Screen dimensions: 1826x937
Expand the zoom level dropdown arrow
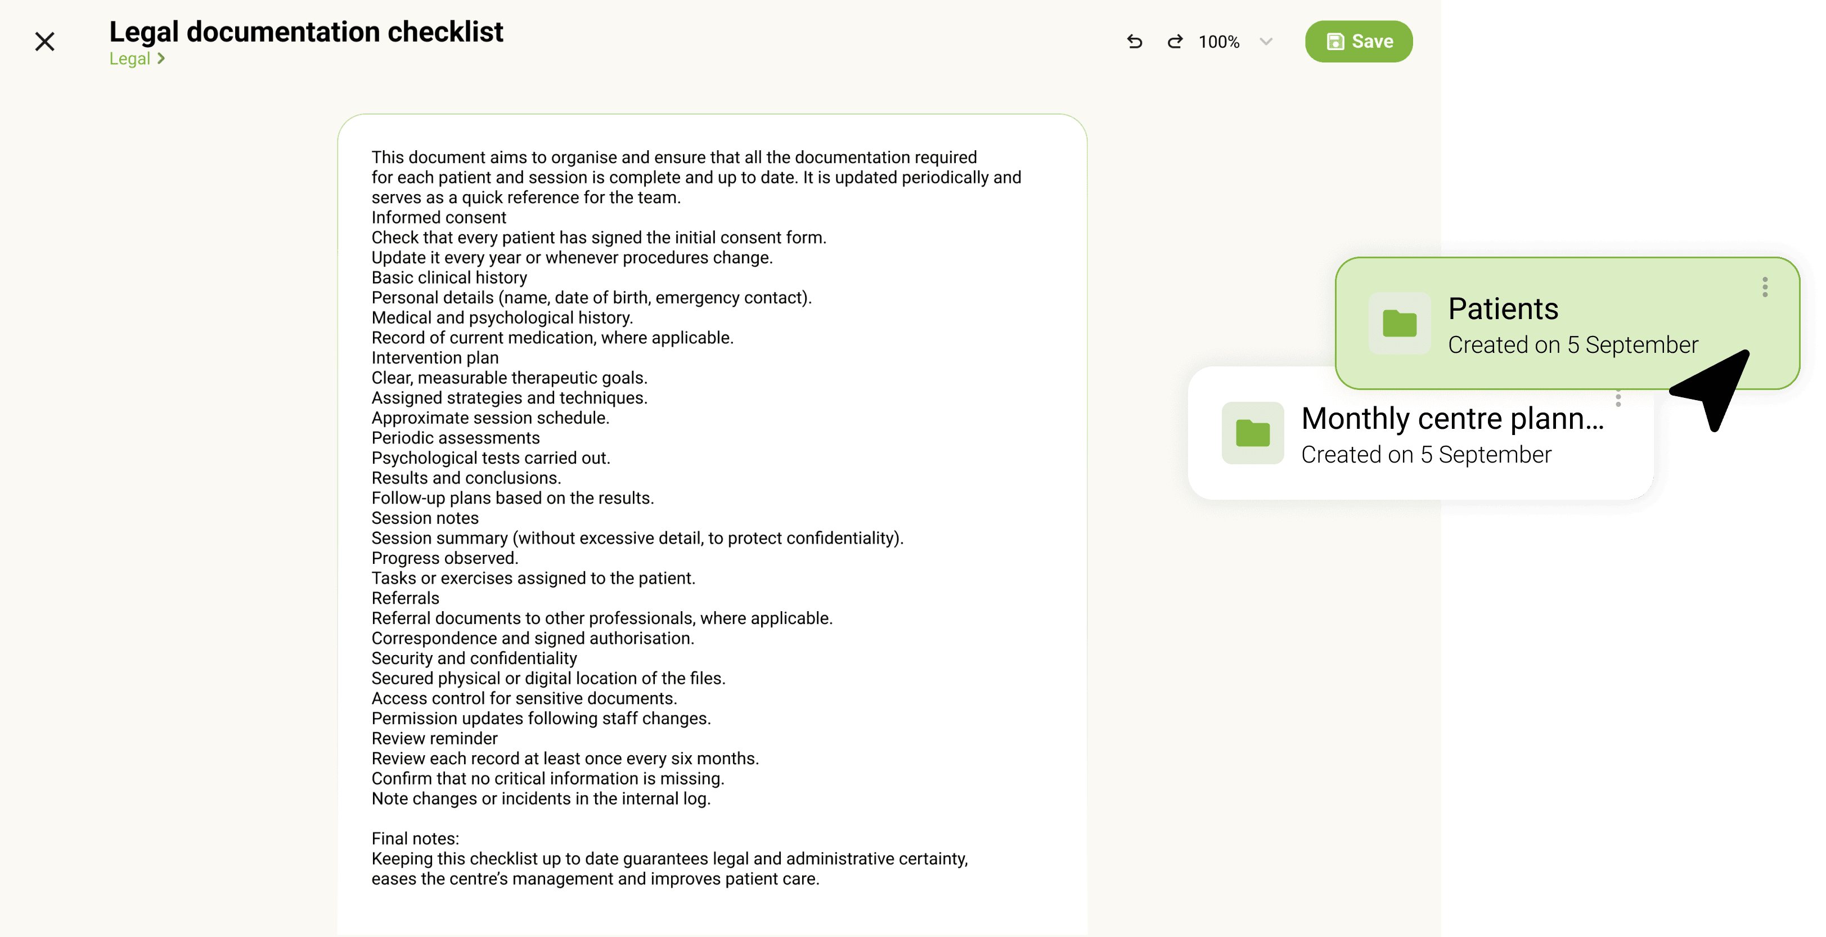[1266, 42]
